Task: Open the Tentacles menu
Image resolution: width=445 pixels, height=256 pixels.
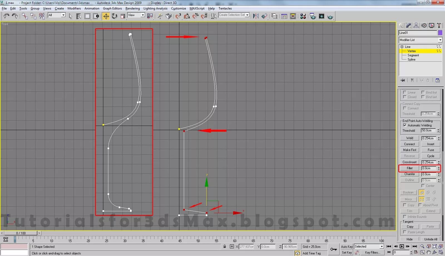Action: (x=225, y=8)
